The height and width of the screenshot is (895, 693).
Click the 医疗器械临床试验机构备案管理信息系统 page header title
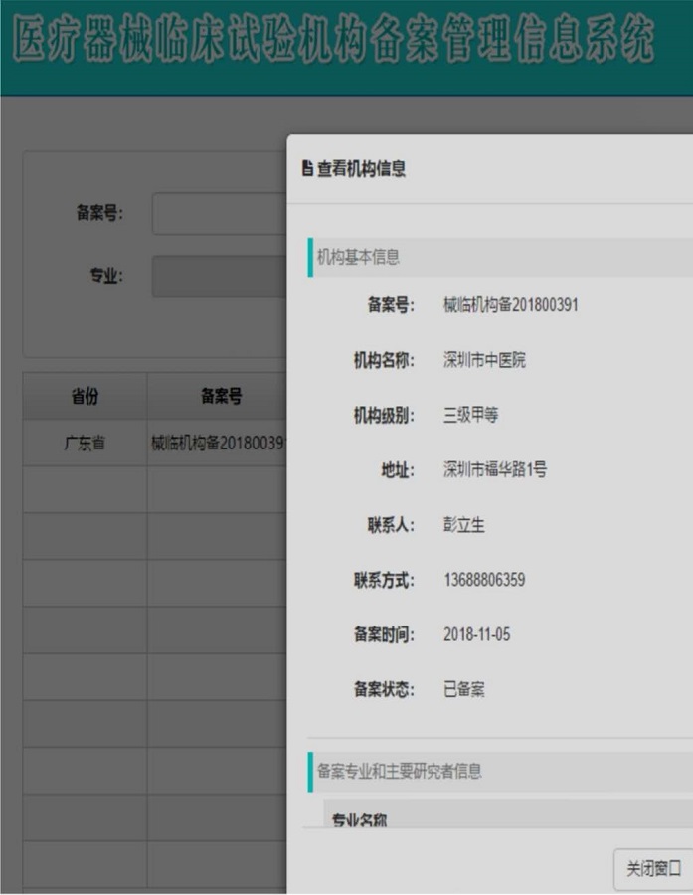pos(333,40)
